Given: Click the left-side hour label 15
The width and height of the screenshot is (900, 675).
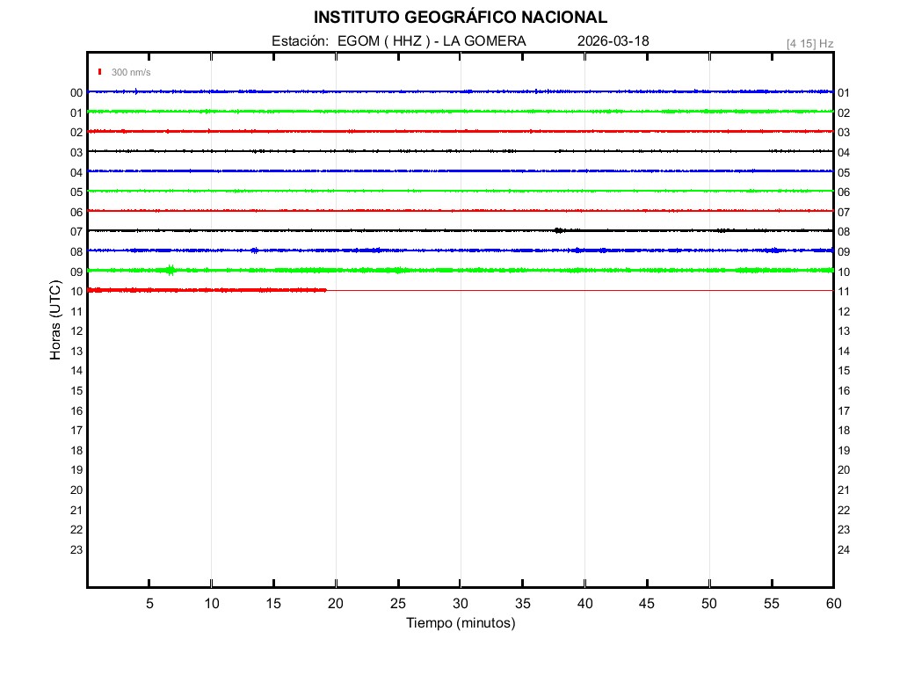Looking at the screenshot, I should pyautogui.click(x=76, y=391).
